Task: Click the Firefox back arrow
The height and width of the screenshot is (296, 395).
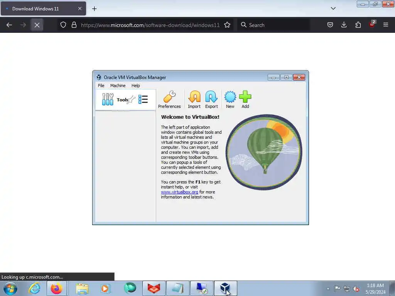Action: (x=9, y=25)
